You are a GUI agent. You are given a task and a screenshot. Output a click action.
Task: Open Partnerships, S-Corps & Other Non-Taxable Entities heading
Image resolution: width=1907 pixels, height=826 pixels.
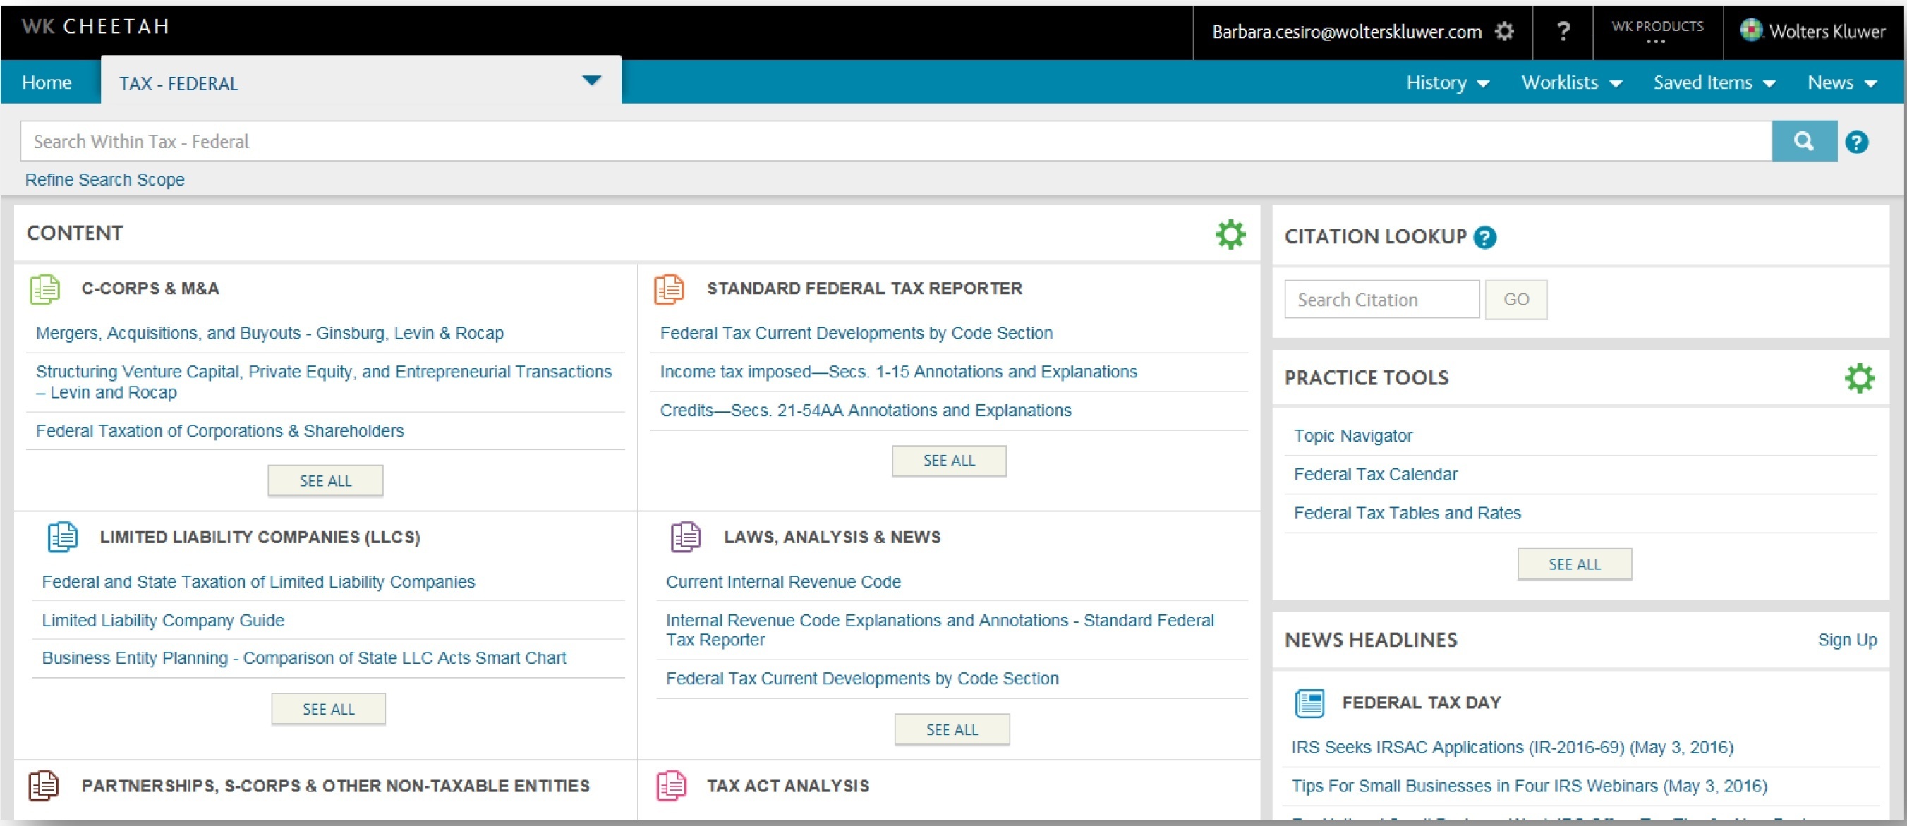point(335,786)
